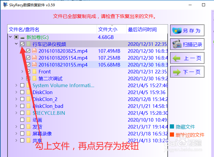This screenshot has width=214, height=157.
Task: Click MP4 icon of 20161018203825.mp4
Action: (34, 51)
